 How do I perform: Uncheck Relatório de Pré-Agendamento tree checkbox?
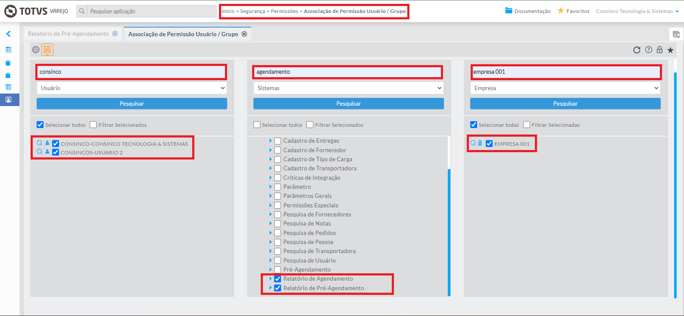coord(278,288)
